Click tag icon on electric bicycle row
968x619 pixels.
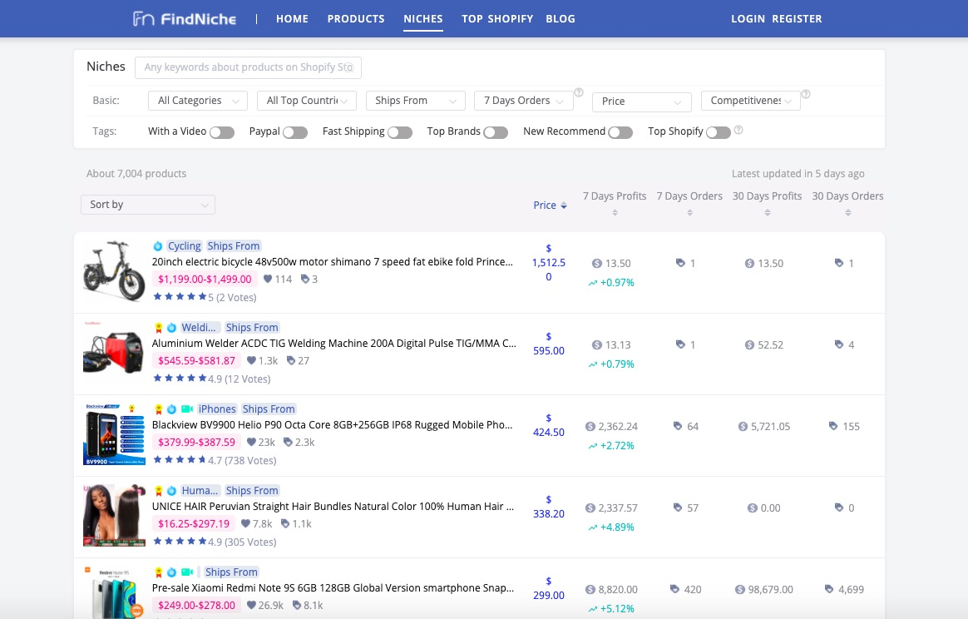[x=304, y=279]
